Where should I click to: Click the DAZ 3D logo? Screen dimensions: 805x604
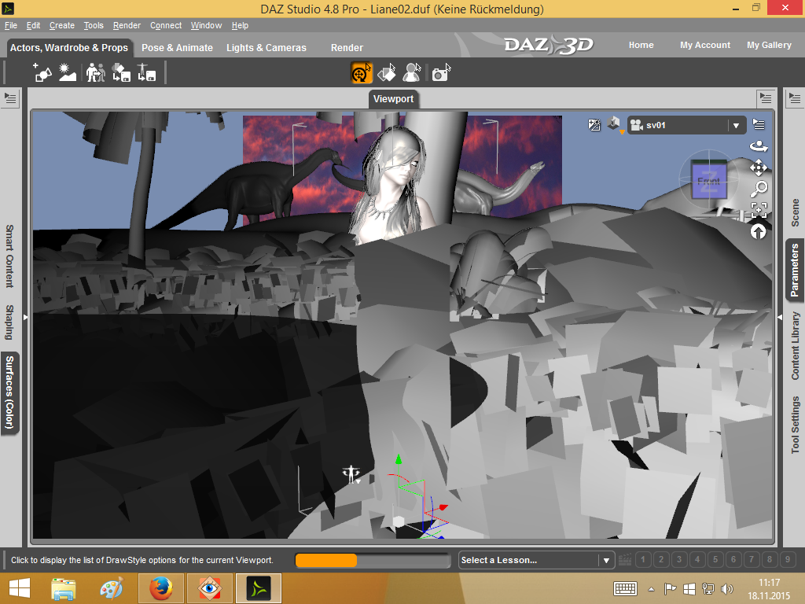click(549, 45)
